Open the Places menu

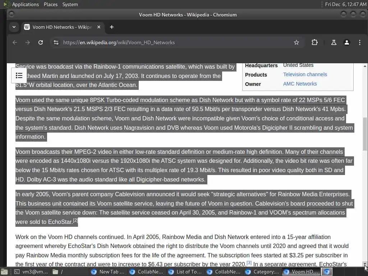[x=50, y=4]
